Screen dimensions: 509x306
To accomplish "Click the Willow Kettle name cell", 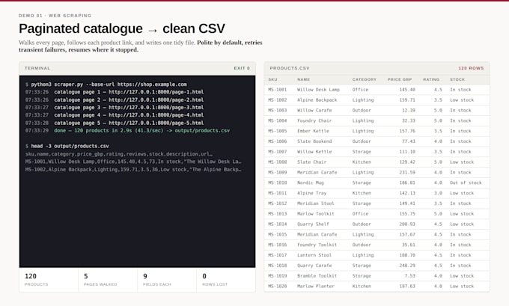I will pyautogui.click(x=314, y=152).
